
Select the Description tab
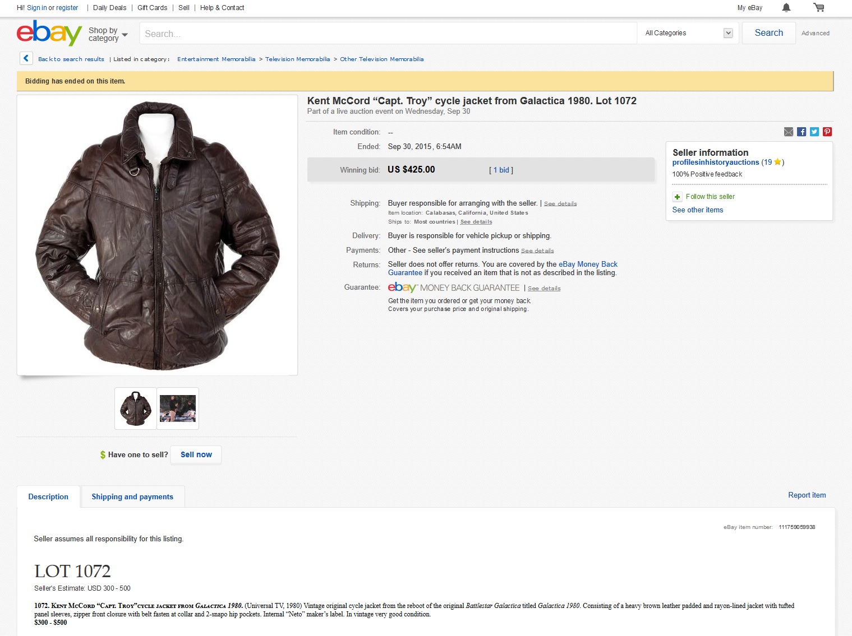pos(48,497)
